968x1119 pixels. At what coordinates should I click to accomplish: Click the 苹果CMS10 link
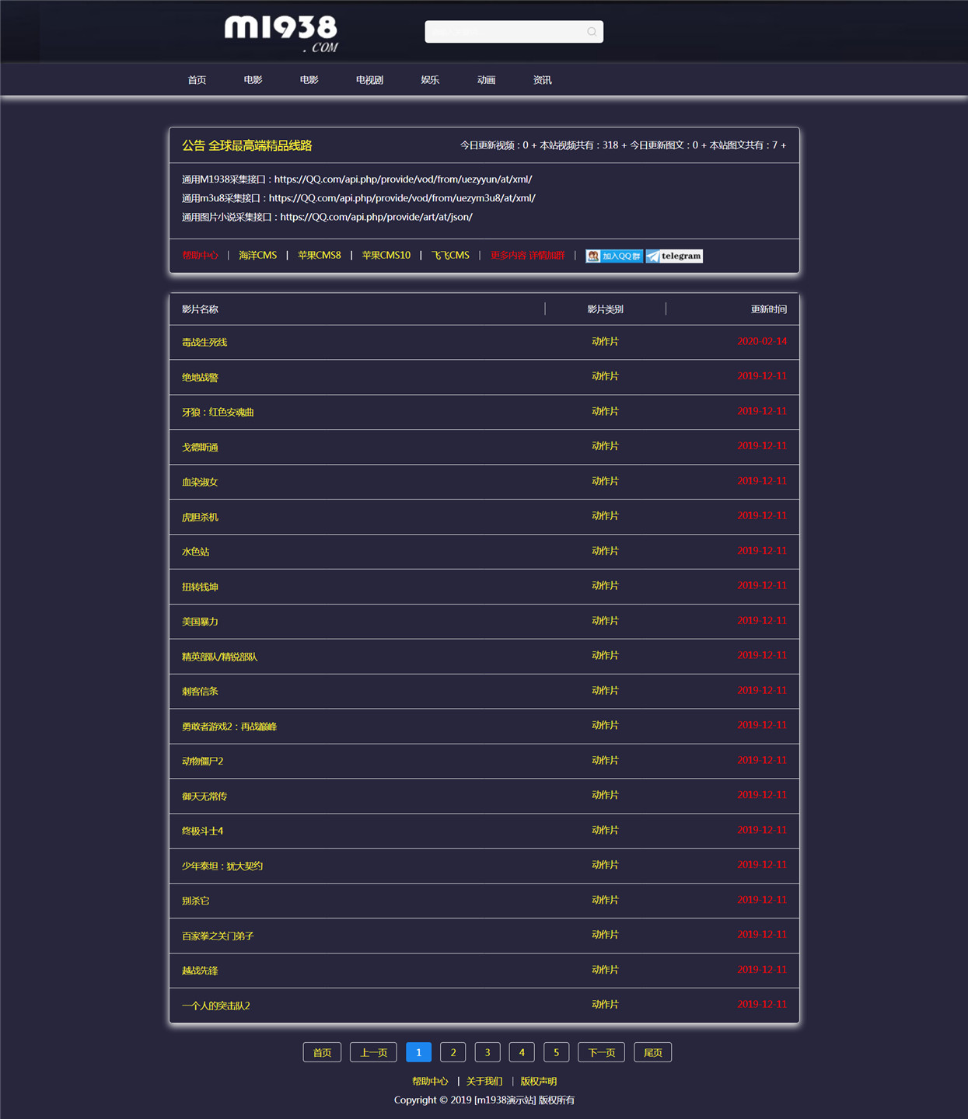coord(386,256)
